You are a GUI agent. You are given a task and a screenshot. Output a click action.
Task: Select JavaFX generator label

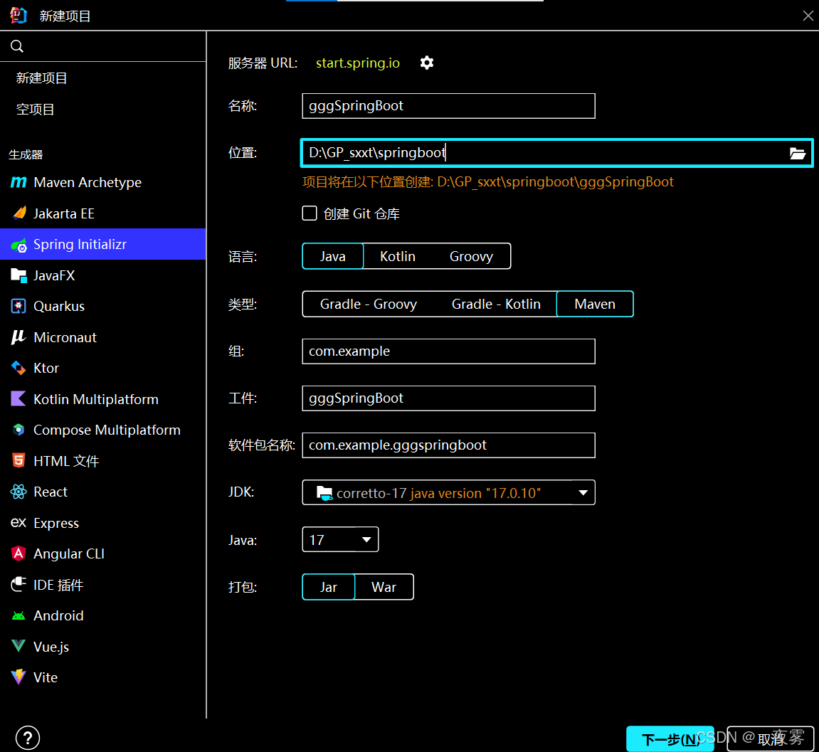[54, 275]
